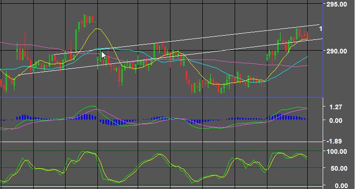Select the 0.00 value on MACD scale
Viewport: 355px width, 189px height.
tap(336, 121)
